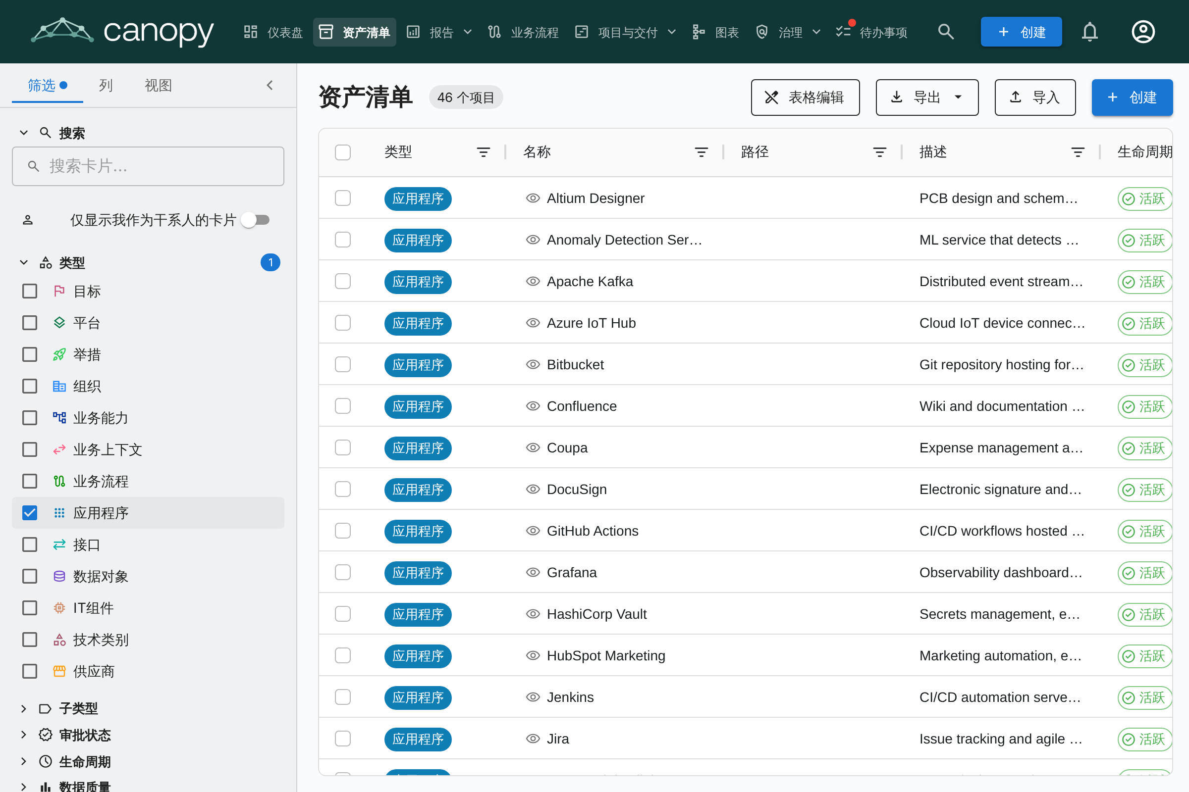The image size is (1189, 792).
Task: Open the search icon in top navigation
Action: click(x=945, y=32)
